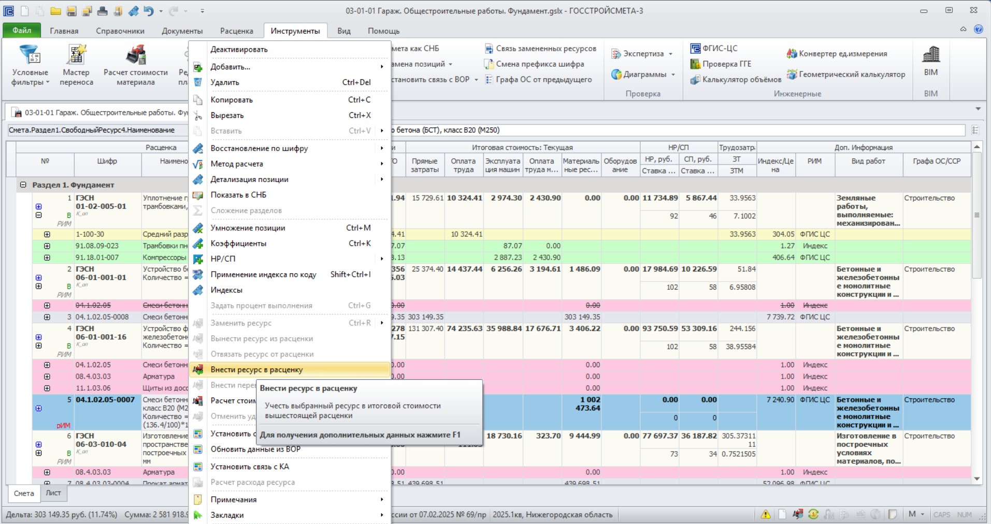
Task: Expand resource row 1-100-30
Action: click(47, 234)
